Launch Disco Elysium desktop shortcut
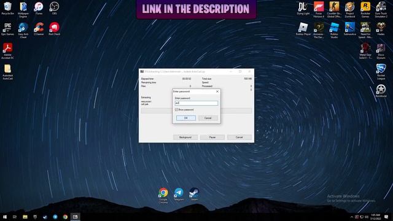Image resolution: width=393 pixels, height=221 pixels. point(381,51)
